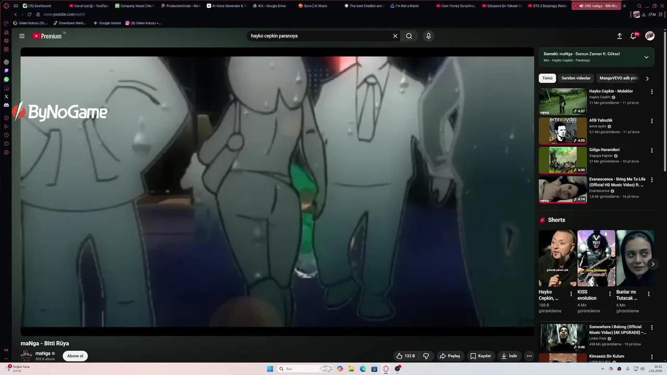Open the Gölge Haramileri thumbnail
This screenshot has width=667, height=375.
[563, 160]
